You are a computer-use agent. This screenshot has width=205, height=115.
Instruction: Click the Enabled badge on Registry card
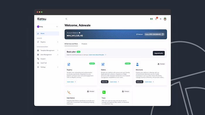pyautogui.click(x=92, y=64)
